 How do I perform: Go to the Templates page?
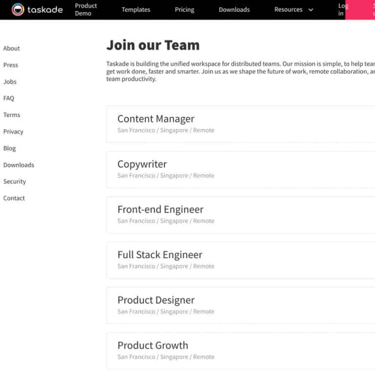point(136,10)
